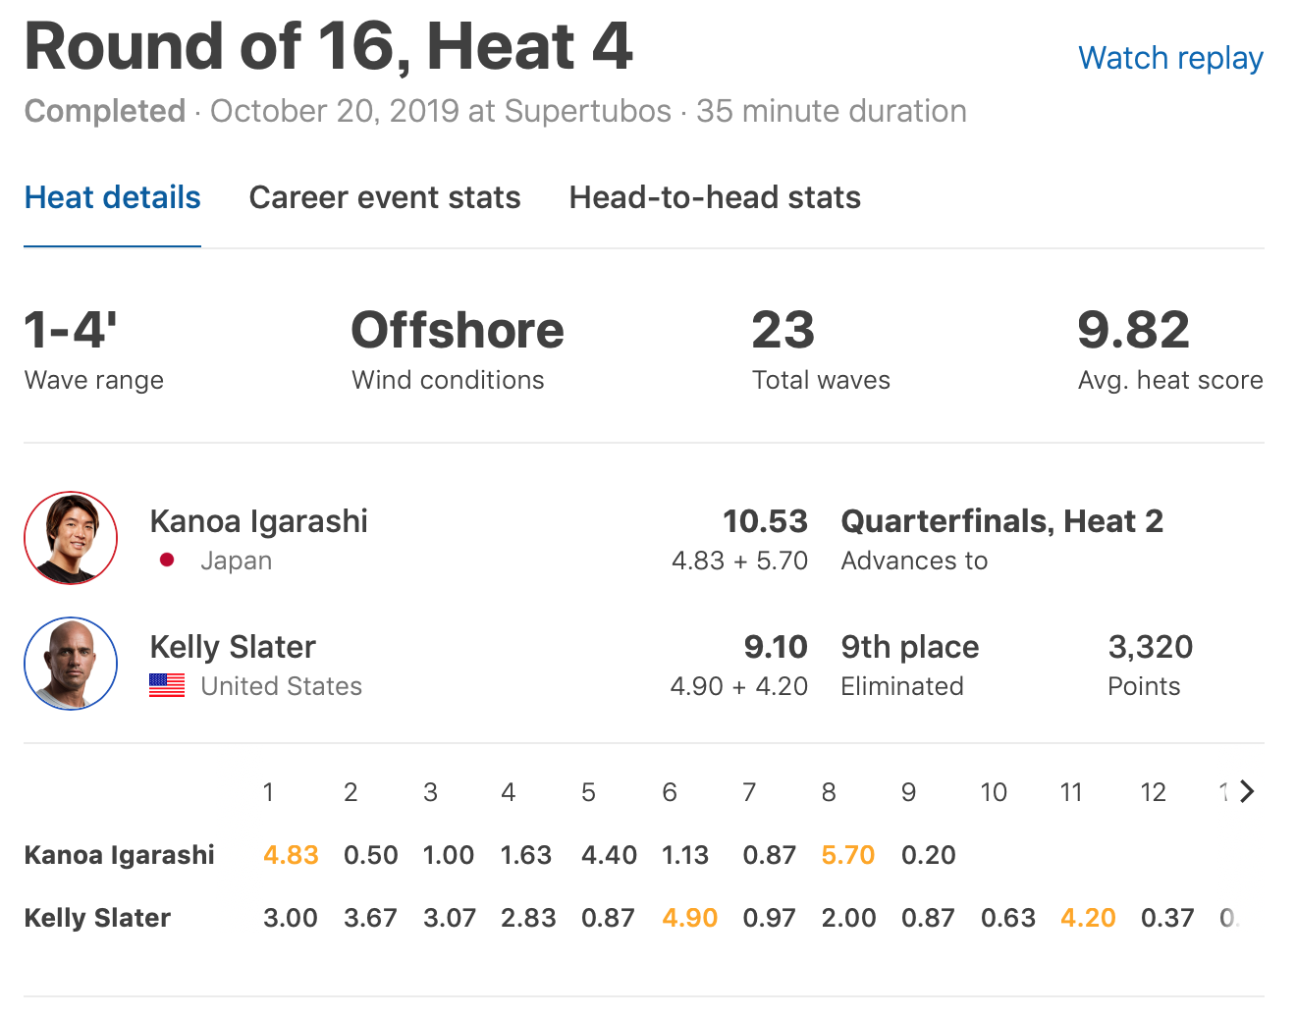The image size is (1296, 1017).
Task: Select Igarashi's highlighted 5.70 wave score
Action: [847, 855]
